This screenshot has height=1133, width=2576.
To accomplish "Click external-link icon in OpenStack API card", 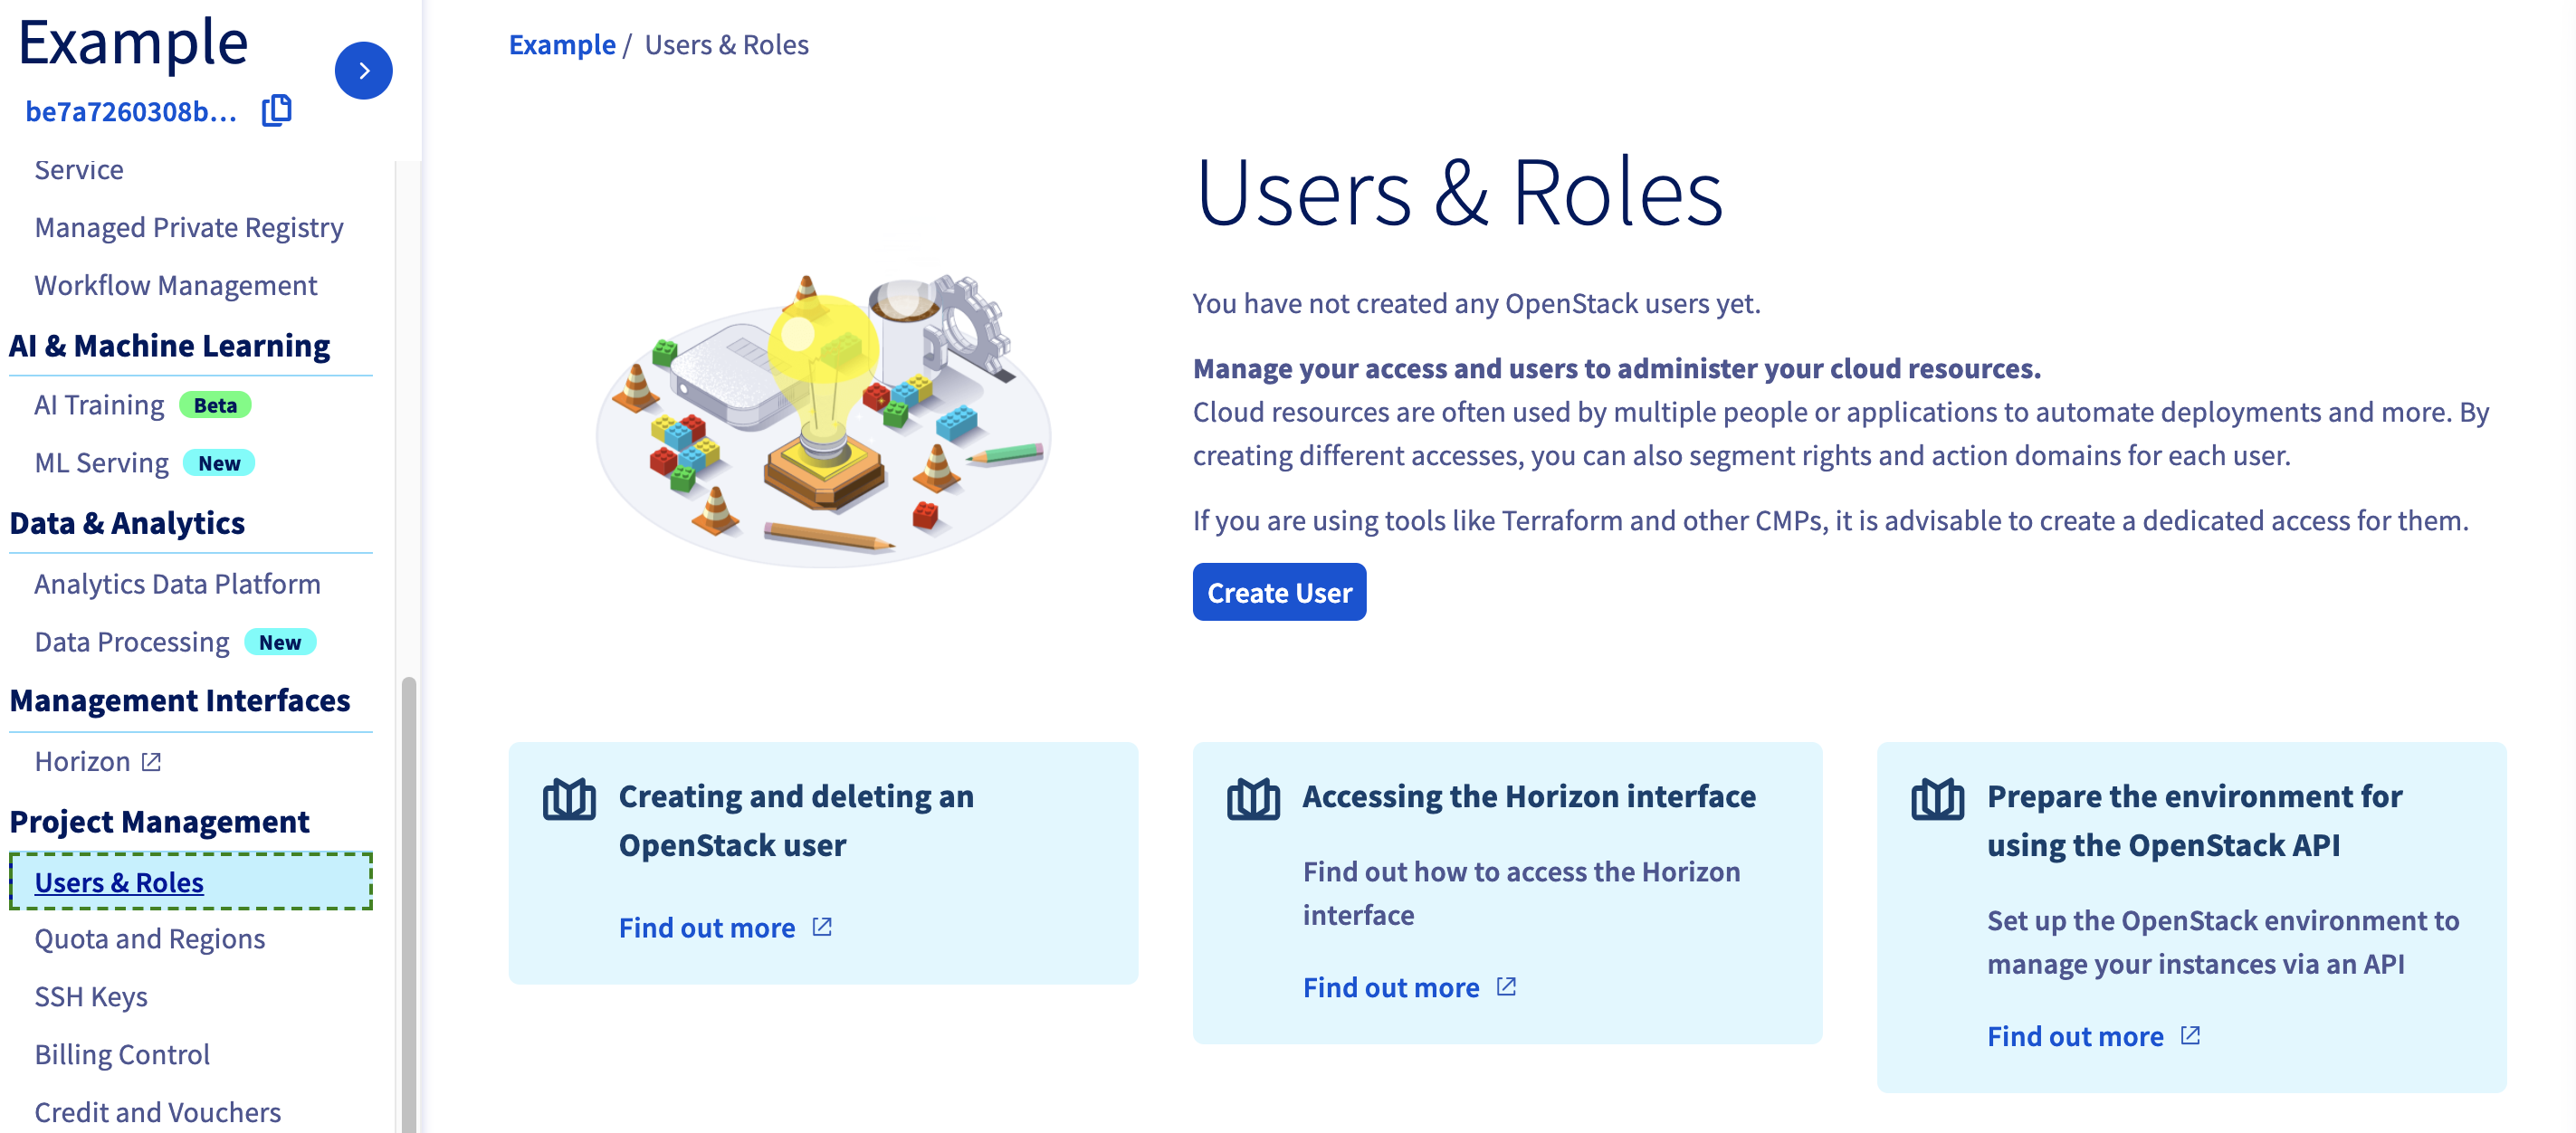I will 2190,1036.
